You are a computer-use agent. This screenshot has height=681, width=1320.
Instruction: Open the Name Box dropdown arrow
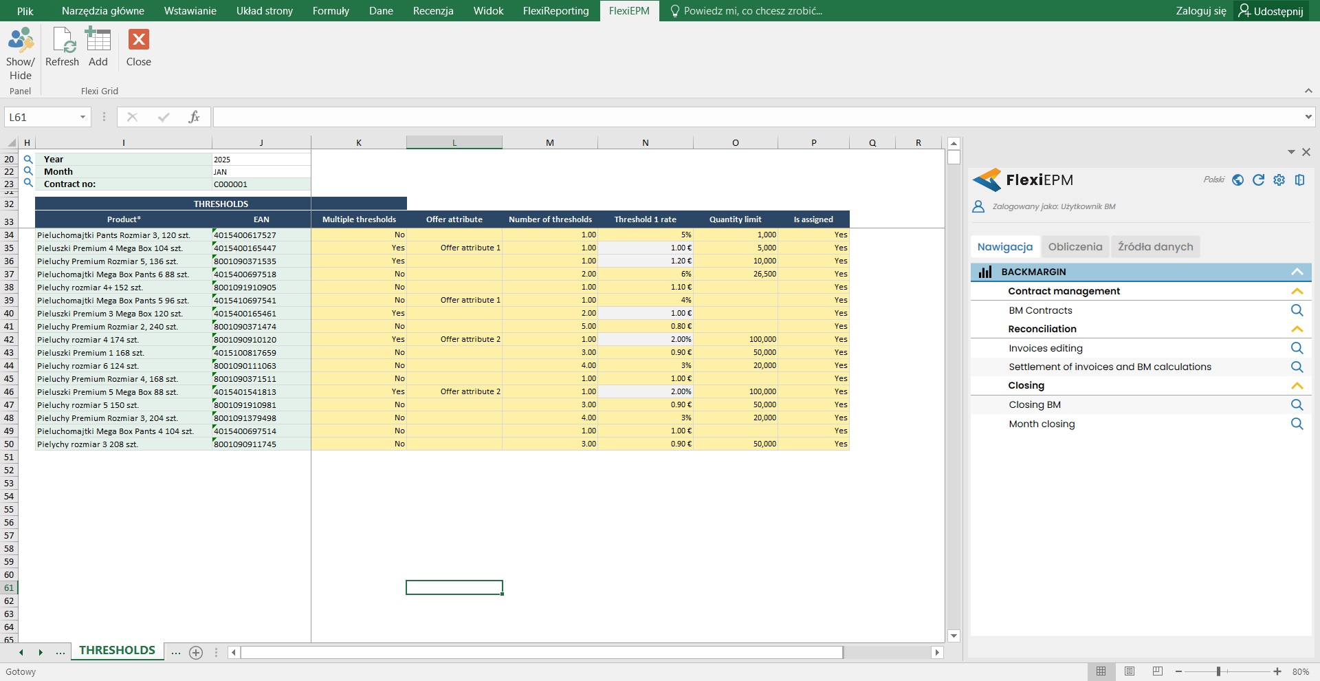tap(82, 118)
